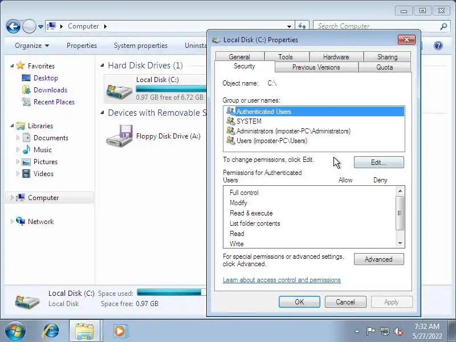
Task: Click the Network icon in navigation pane
Action: [x=21, y=221]
